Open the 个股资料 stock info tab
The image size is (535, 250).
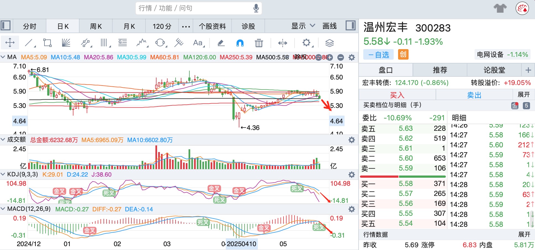[x=212, y=26]
